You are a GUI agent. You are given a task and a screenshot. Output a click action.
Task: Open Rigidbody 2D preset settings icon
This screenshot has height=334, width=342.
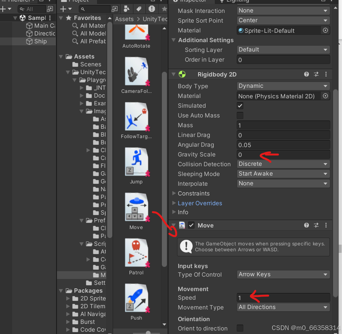(316, 74)
